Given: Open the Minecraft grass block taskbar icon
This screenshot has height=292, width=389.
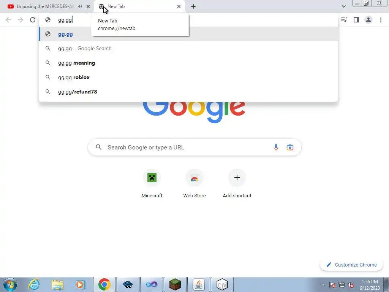Looking at the screenshot, I should 175,284.
